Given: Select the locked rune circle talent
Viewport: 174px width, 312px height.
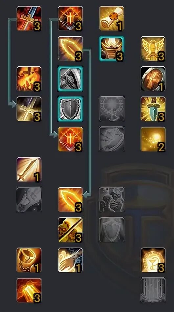Looking at the screenshot, I should (x=112, y=109).
